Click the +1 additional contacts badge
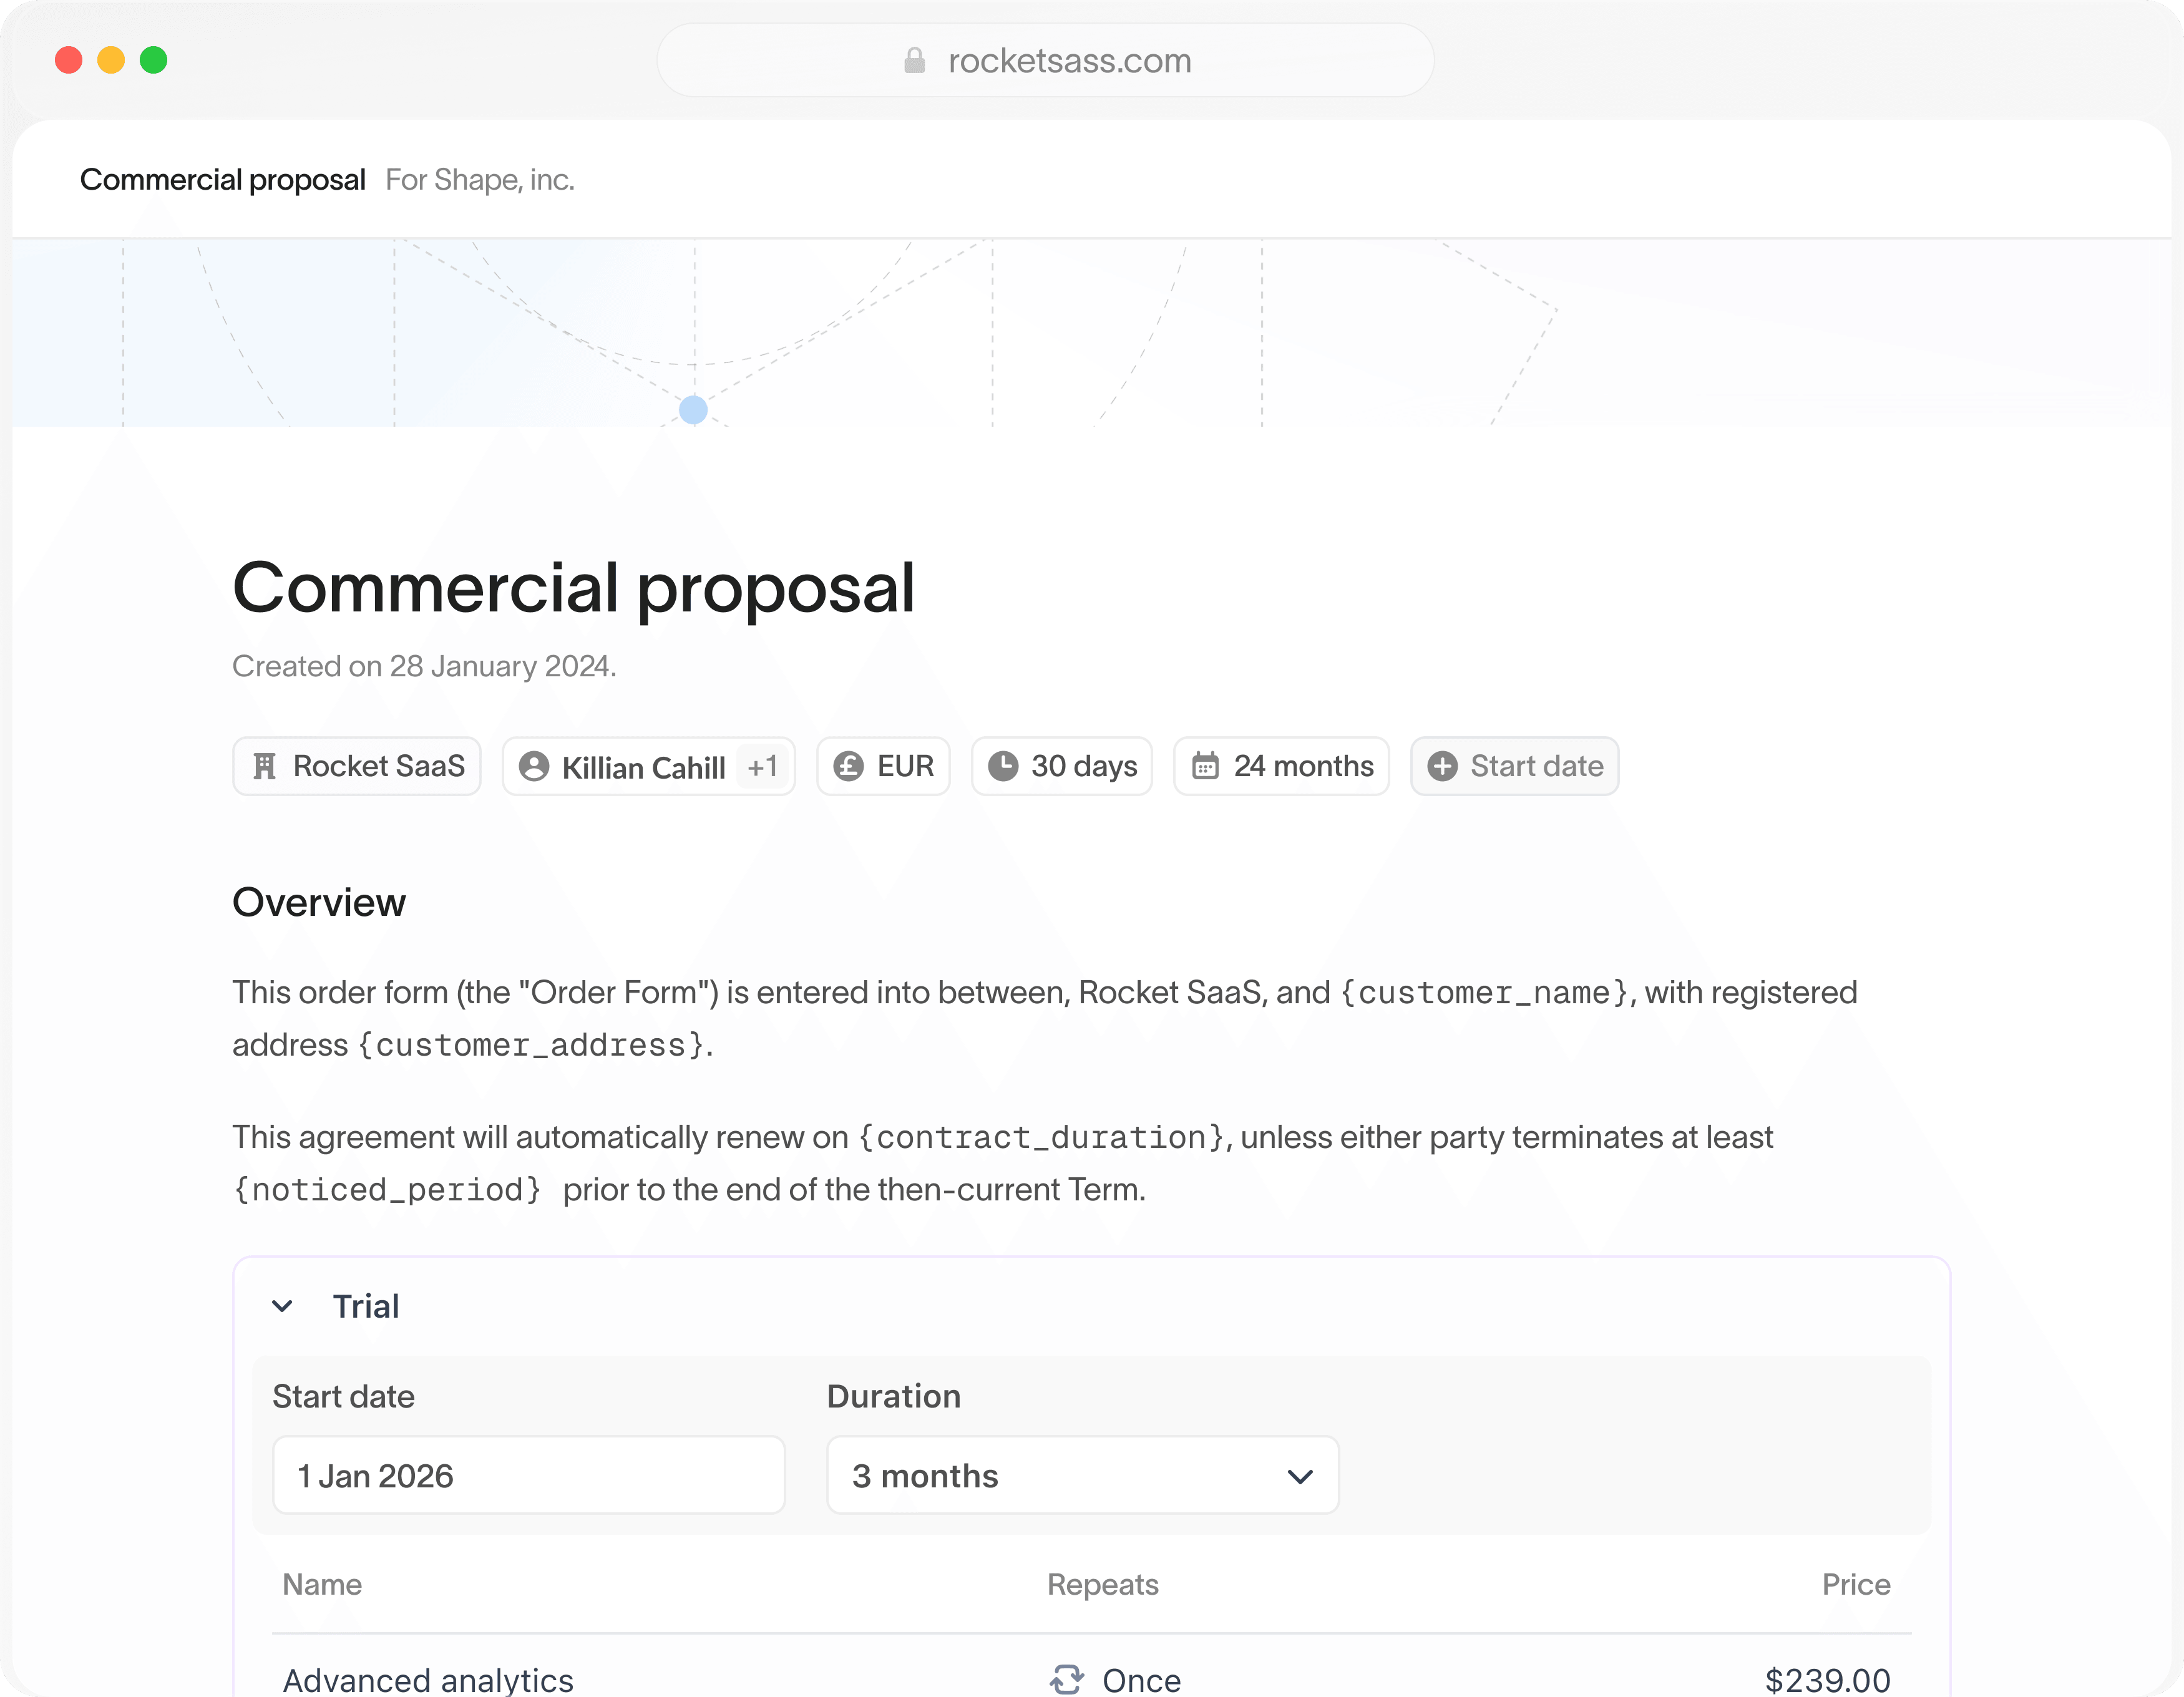Screen dimensions: 2184x1697 coord(762,767)
